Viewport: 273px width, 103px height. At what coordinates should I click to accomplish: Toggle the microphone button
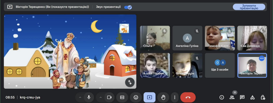click(x=89, y=97)
